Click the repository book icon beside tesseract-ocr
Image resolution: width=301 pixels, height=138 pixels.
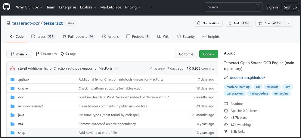click(x=8, y=23)
